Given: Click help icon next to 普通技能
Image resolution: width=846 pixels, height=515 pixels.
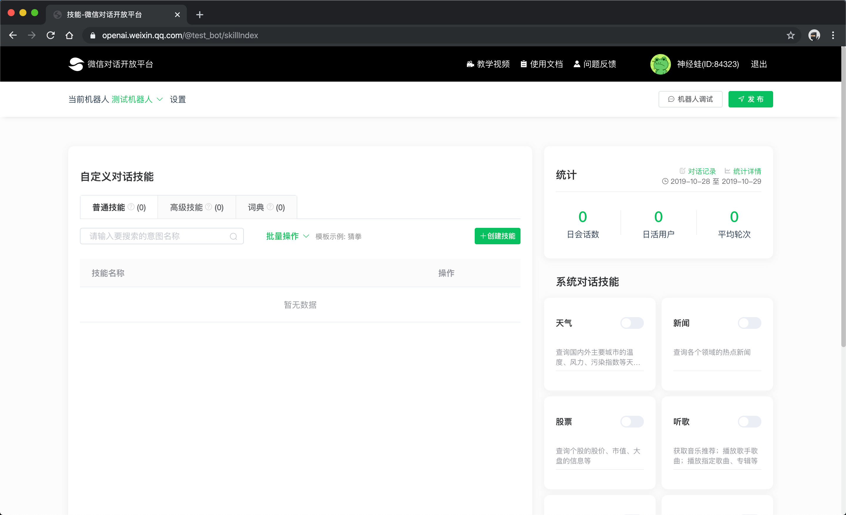Looking at the screenshot, I should click(x=131, y=207).
